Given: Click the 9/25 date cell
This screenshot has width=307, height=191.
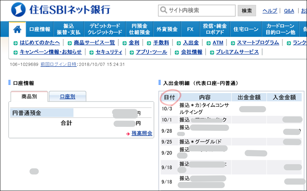Looking at the screenshot, I should click(x=167, y=142).
